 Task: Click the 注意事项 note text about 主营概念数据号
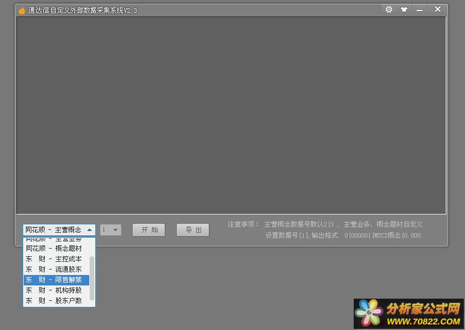coord(325,224)
